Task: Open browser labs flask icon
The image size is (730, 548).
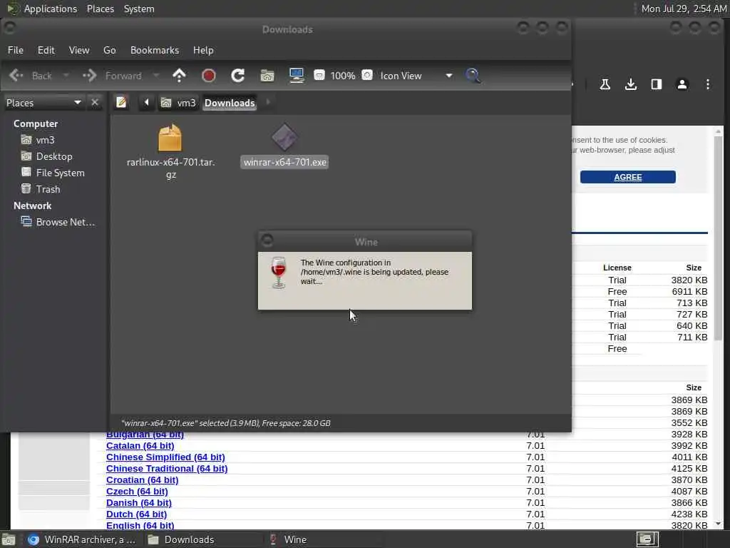Action: point(605,84)
